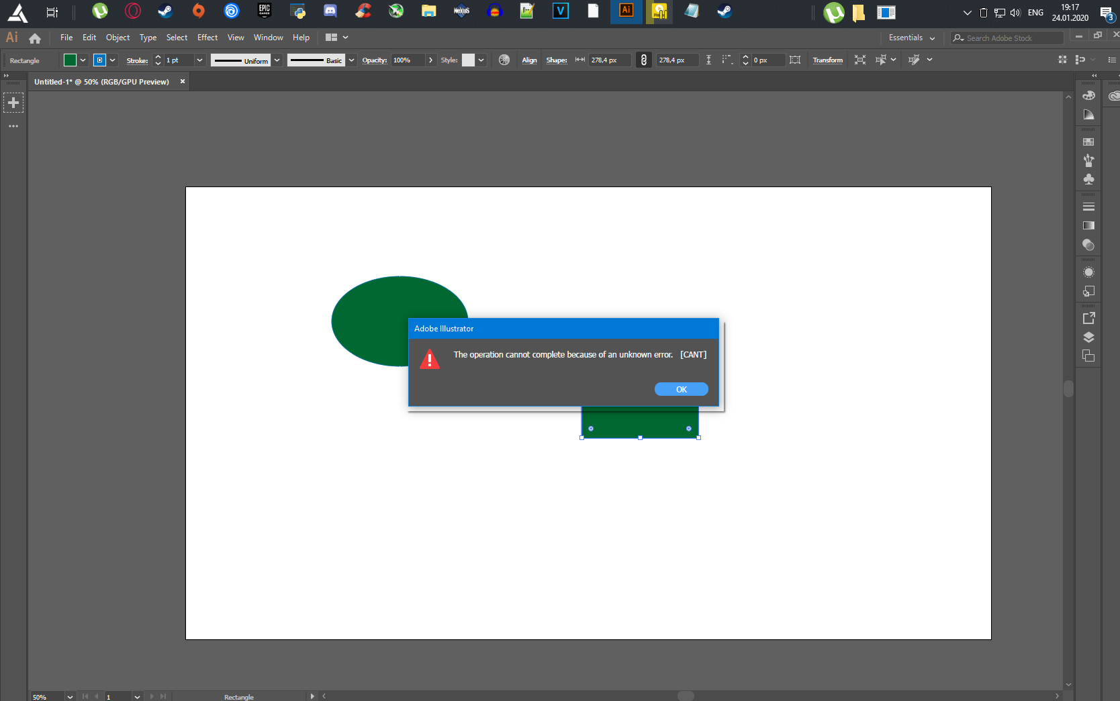Click the Transform link in control bar
The image size is (1120, 701).
(827, 60)
